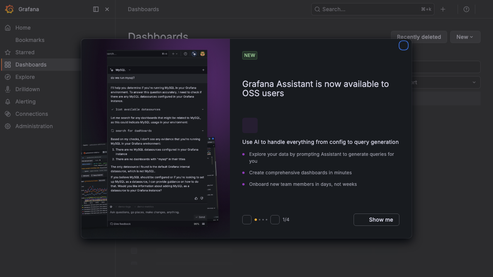Viewport: 493px width, 277px height.
Task: Click the active orange pagination dot
Action: tap(256, 220)
